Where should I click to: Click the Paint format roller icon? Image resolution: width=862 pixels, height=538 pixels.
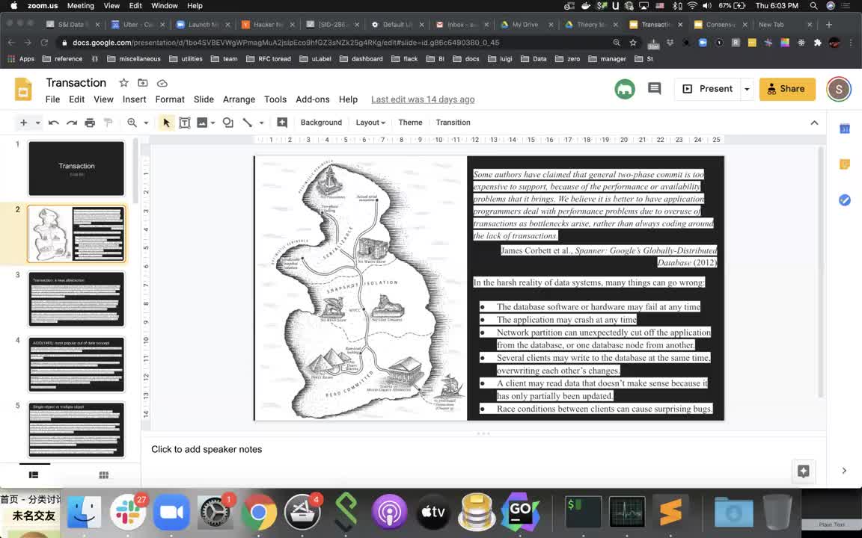point(108,123)
